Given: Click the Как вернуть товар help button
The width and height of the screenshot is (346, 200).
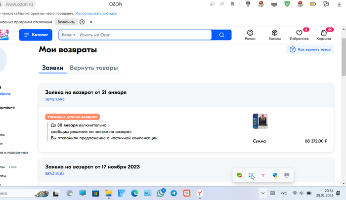Looking at the screenshot, I should coord(310,49).
